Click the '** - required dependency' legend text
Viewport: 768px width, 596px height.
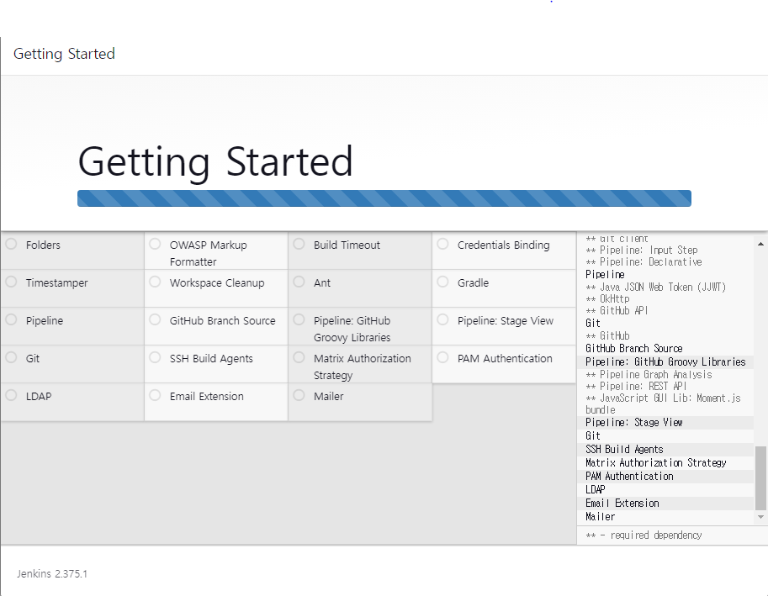tap(644, 535)
